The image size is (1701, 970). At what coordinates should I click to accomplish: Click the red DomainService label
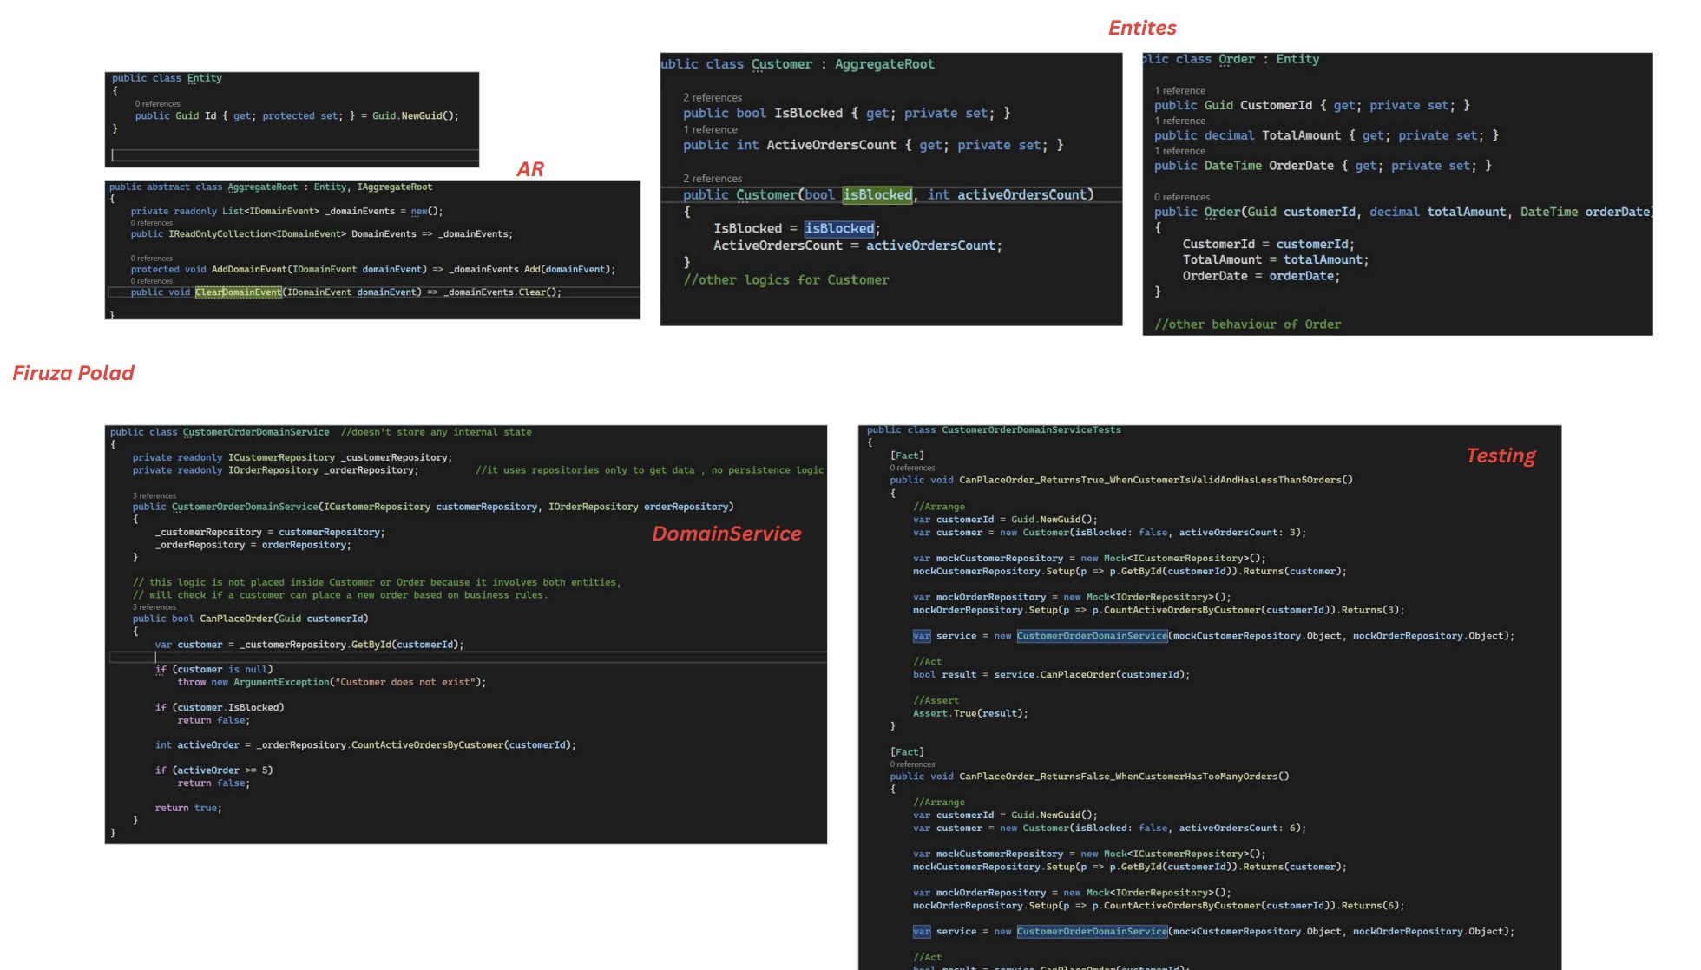[x=726, y=534]
